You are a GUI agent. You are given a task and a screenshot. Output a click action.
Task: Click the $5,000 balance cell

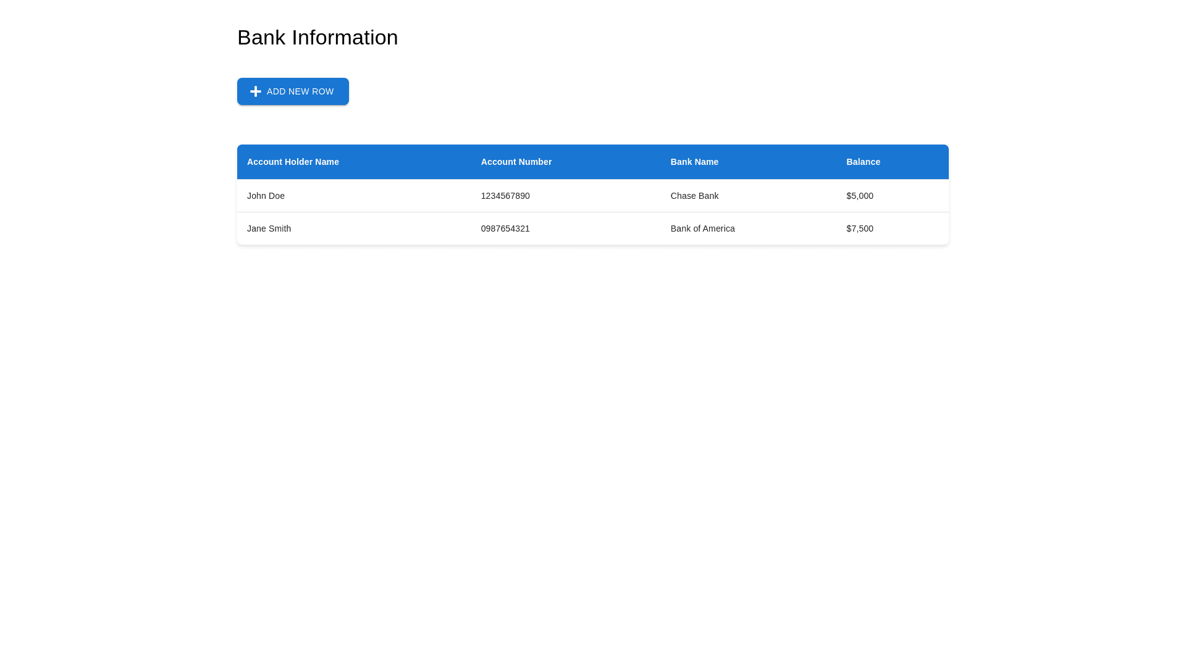click(859, 196)
